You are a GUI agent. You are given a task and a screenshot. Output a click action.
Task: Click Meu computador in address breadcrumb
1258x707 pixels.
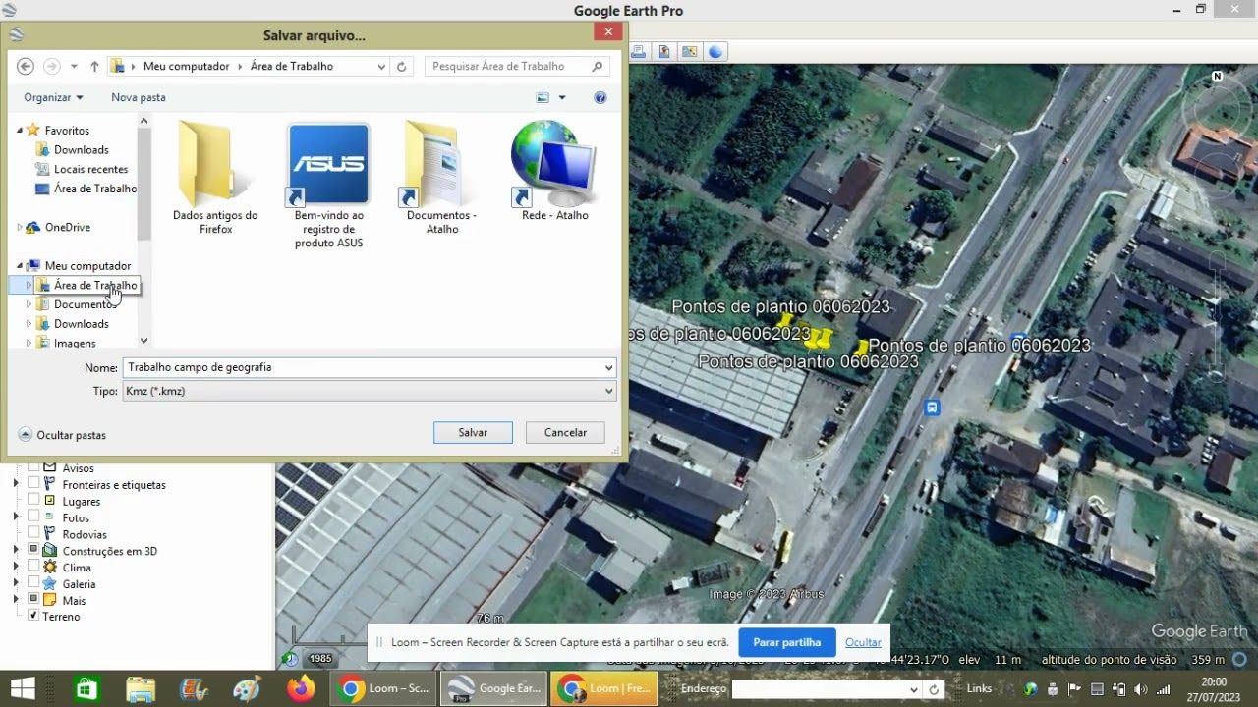(x=187, y=66)
